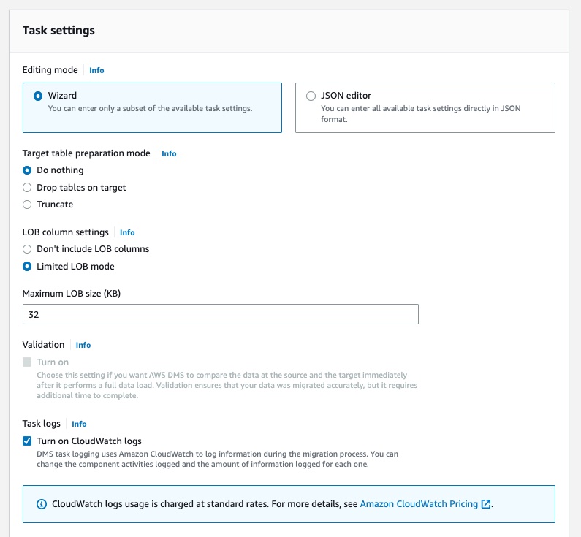
Task: Click the info circle icon in CloudWatch notice
Action: click(42, 504)
